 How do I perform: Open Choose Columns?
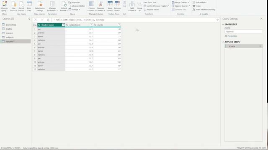pyautogui.click(x=91, y=6)
